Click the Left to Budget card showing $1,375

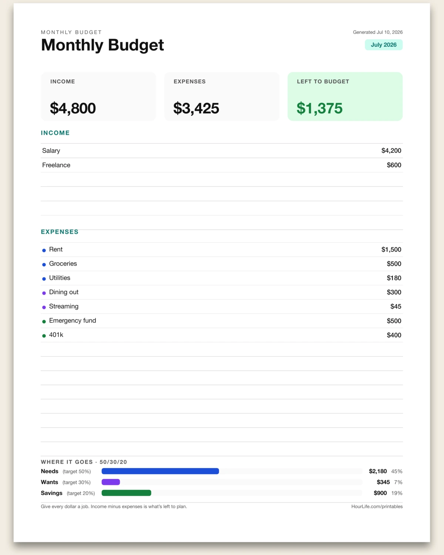point(345,96)
